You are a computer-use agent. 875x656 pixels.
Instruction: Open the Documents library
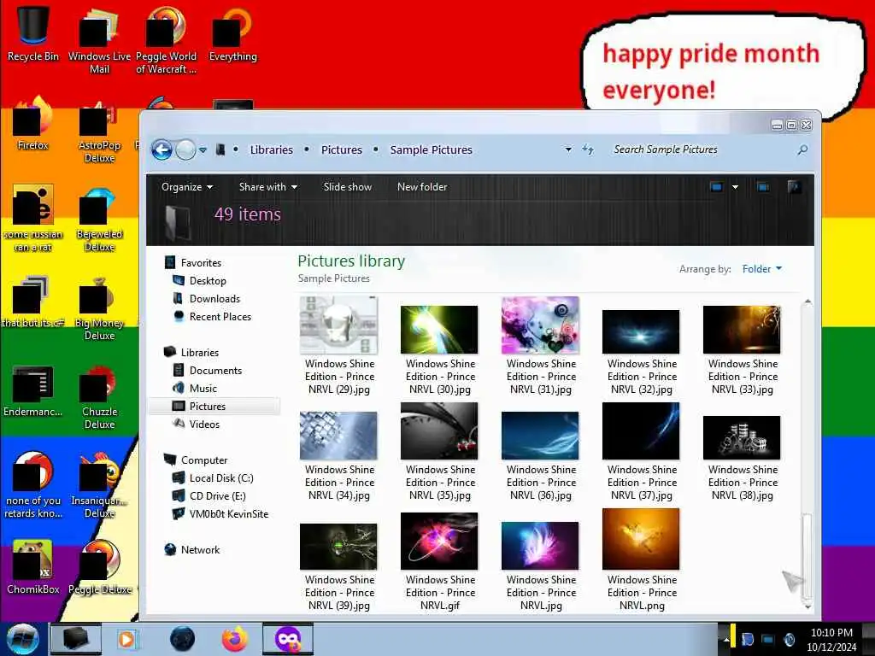(215, 371)
